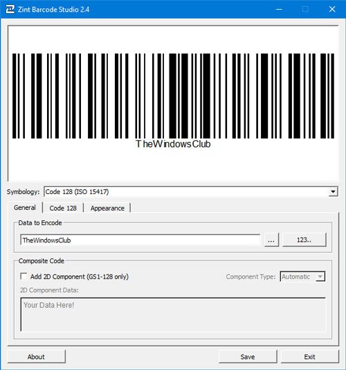Close the Zint Barcode Studio window

[x=332, y=10]
